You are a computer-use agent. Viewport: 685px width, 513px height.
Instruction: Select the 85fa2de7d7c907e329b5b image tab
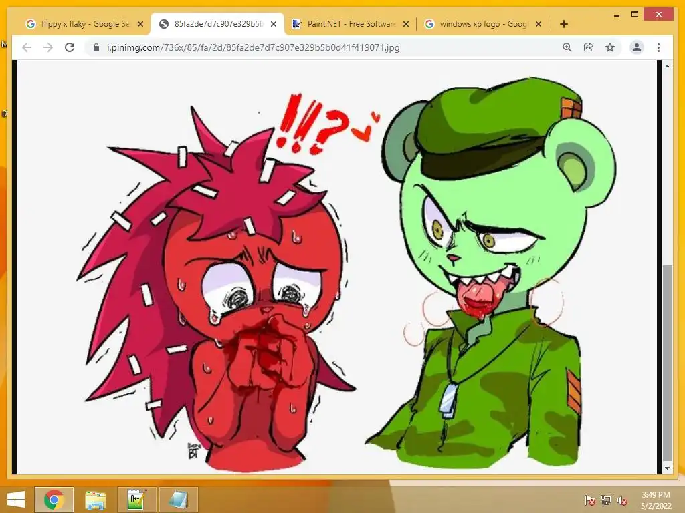[x=217, y=24]
